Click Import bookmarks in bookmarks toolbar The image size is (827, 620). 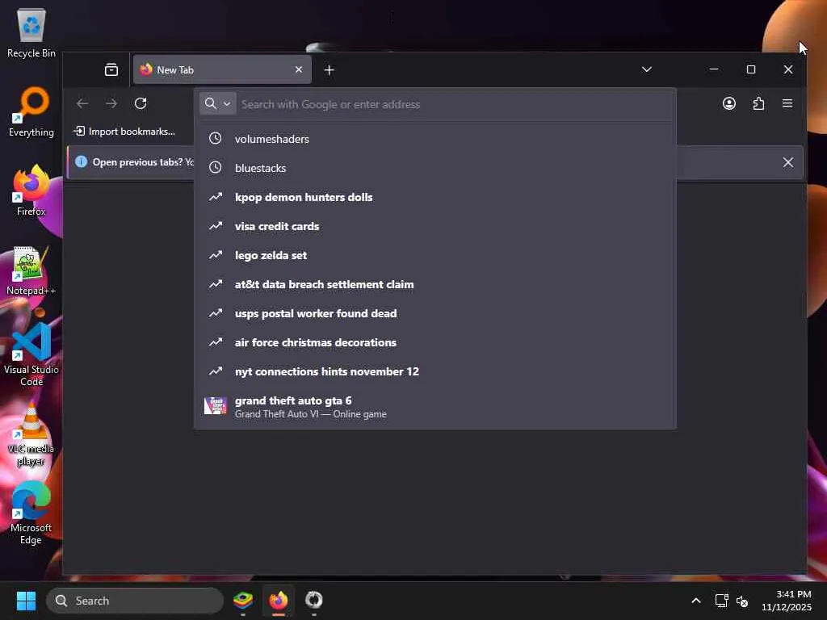125,132
